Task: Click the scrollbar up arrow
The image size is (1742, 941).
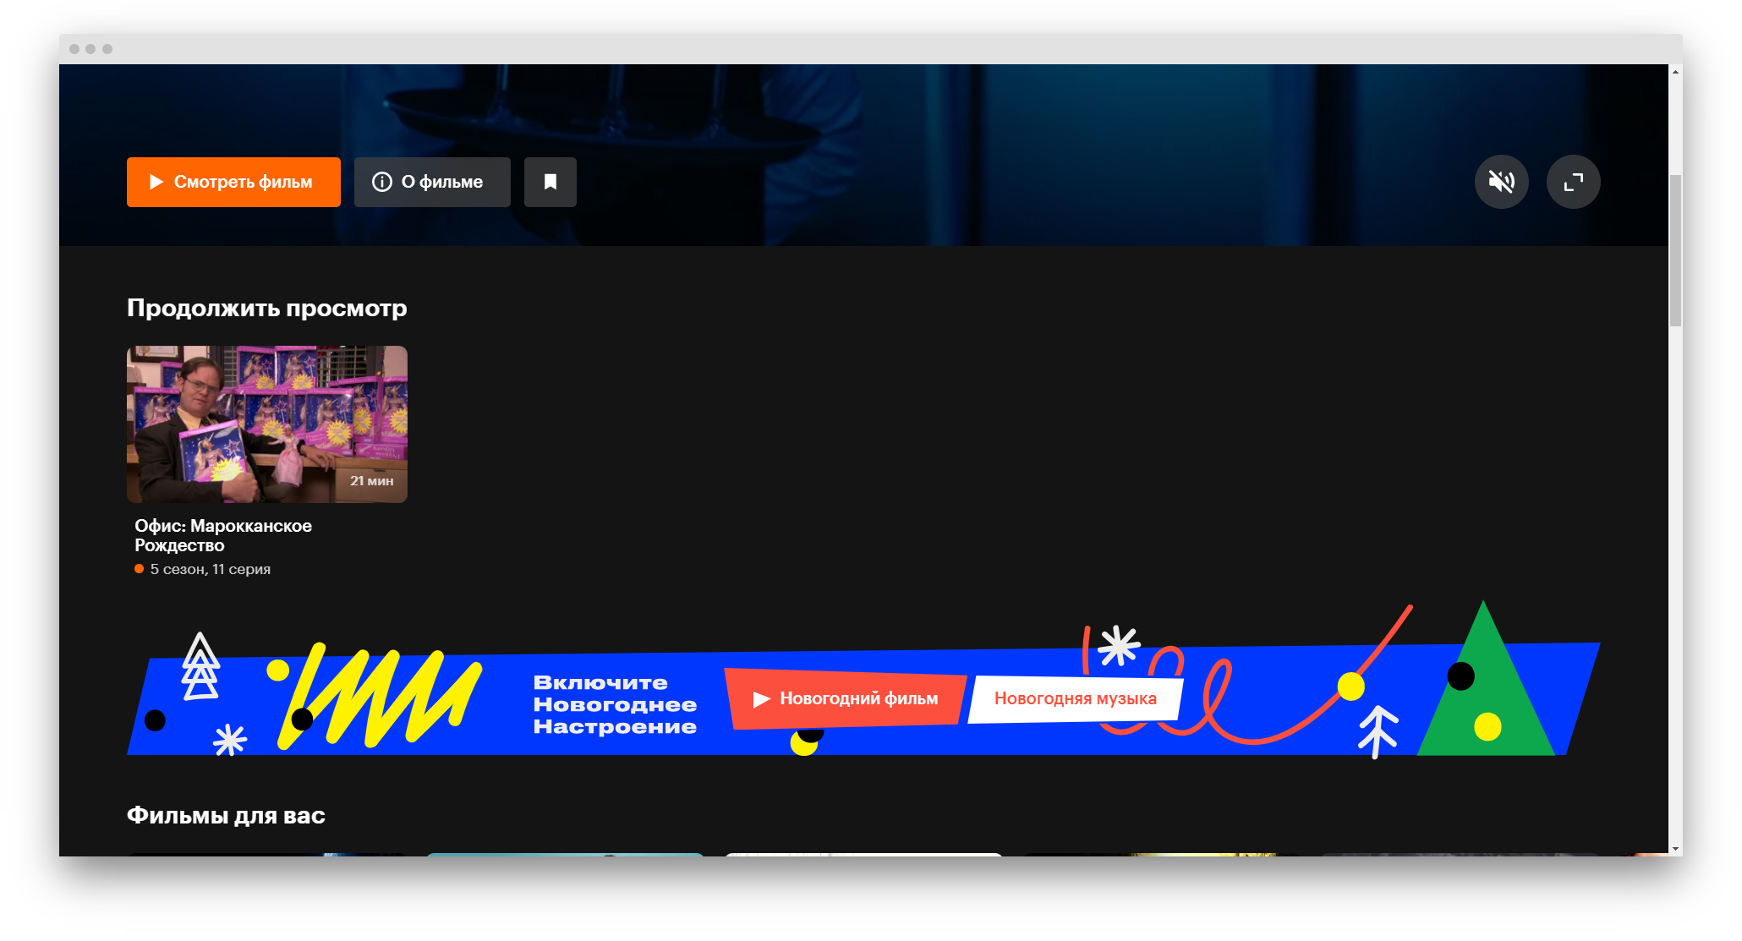Action: 1675,72
